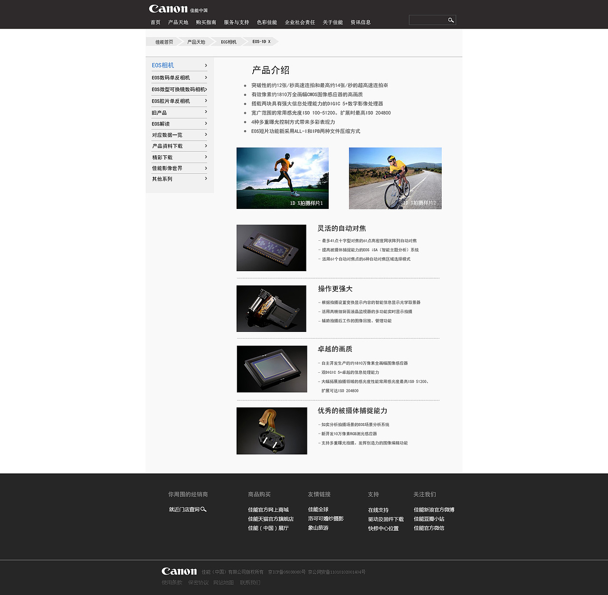Expand the EOS数码单反相机 chevron arrow
Image resolution: width=608 pixels, height=595 pixels.
pos(206,77)
